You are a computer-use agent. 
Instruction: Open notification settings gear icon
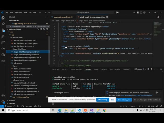click(x=157, y=93)
